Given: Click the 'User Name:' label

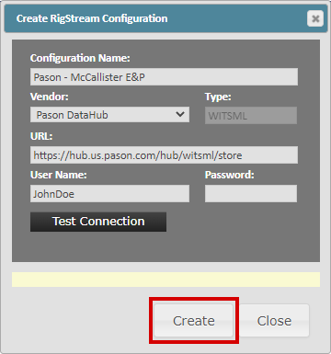Looking at the screenshot, I should (59, 175).
